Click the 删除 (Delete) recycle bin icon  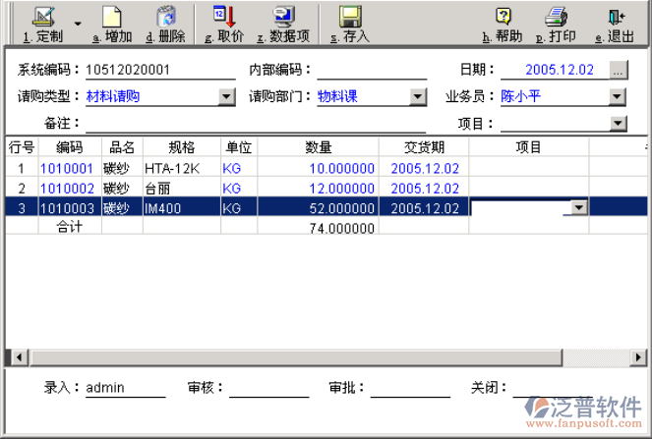tap(165, 18)
